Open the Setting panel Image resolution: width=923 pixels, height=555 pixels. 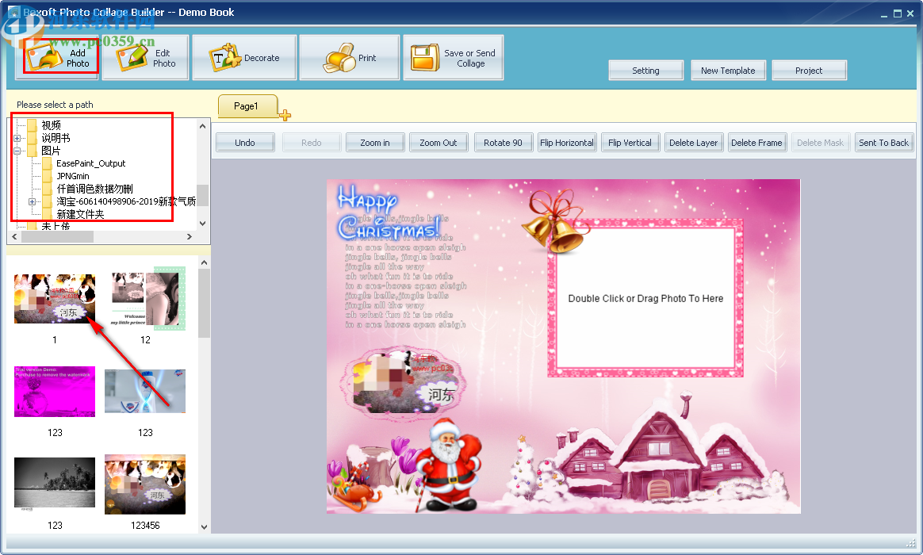tap(645, 70)
